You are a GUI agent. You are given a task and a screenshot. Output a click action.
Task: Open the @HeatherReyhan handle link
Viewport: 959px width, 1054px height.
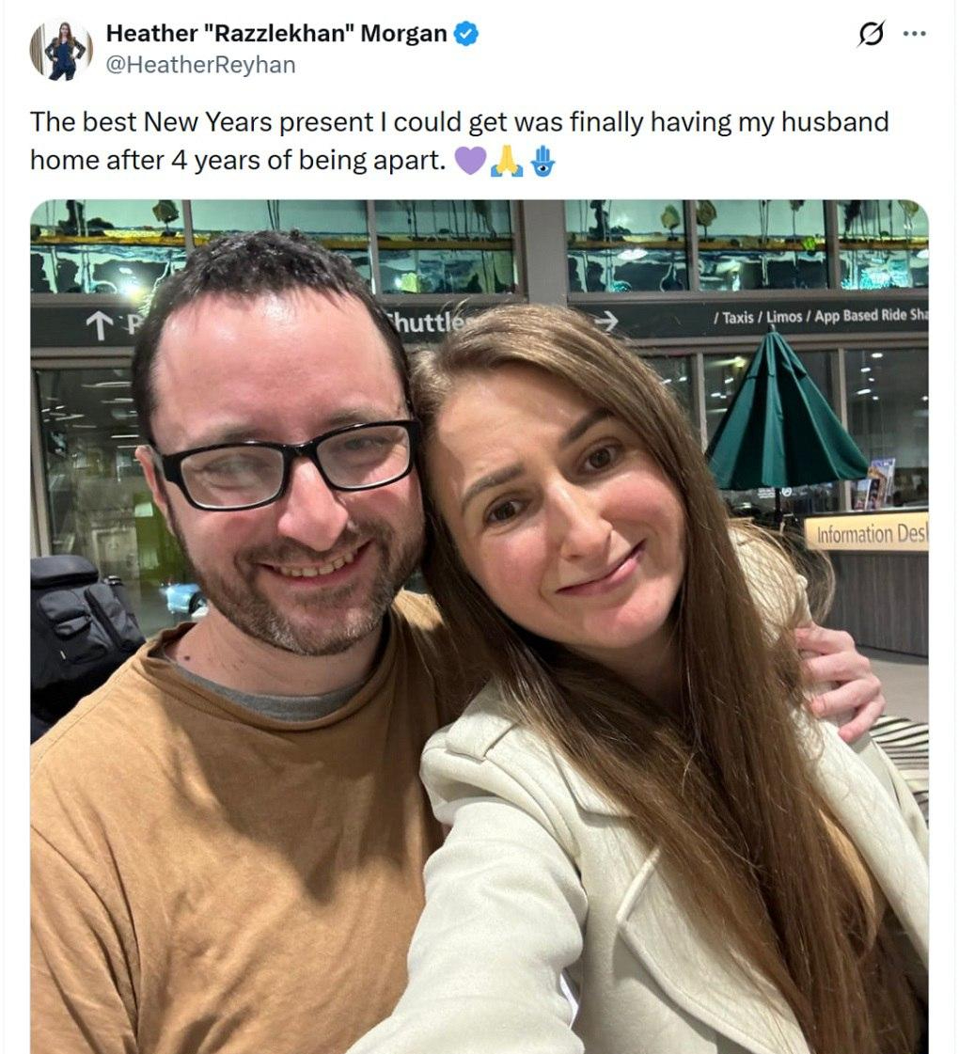[x=200, y=64]
